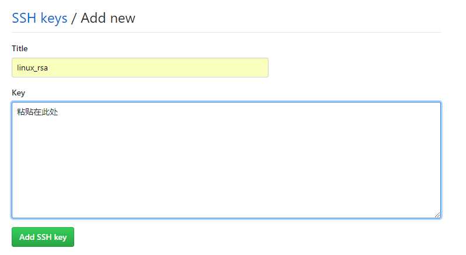This screenshot has width=466, height=255.
Task: Click the Add SSH key button
Action: (x=43, y=237)
